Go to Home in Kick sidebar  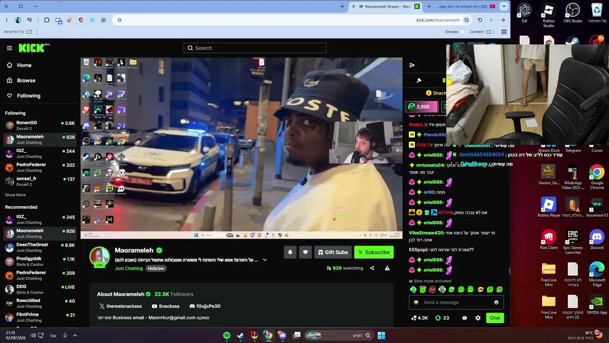(x=19, y=65)
